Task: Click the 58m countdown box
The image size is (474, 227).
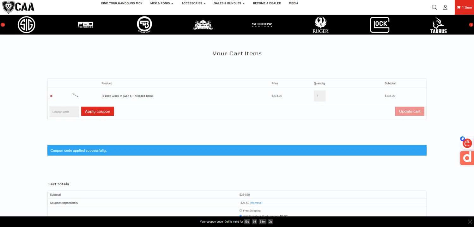Action: [x=263, y=222]
